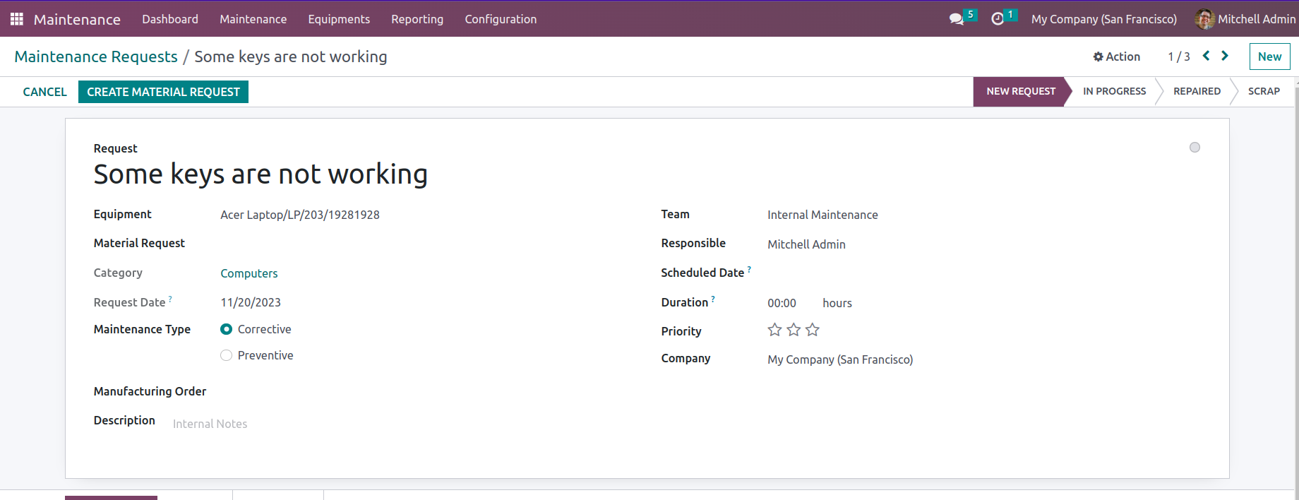Viewport: 1299px width, 500px height.
Task: Open the activities clock icon
Action: [x=998, y=19]
